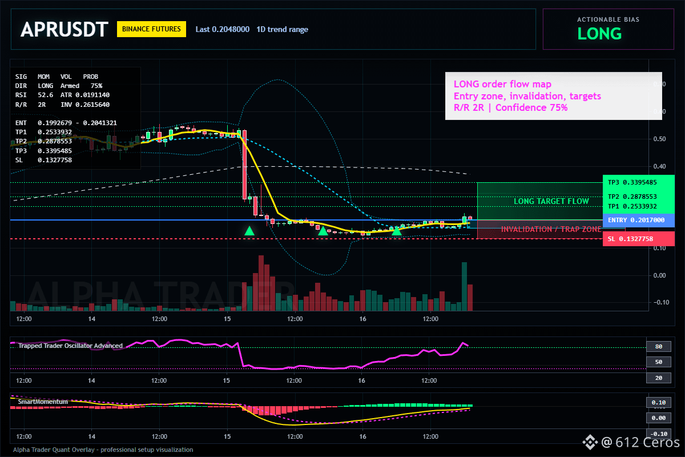Click the TP1 0.2533932 green price tag

[x=638, y=206]
